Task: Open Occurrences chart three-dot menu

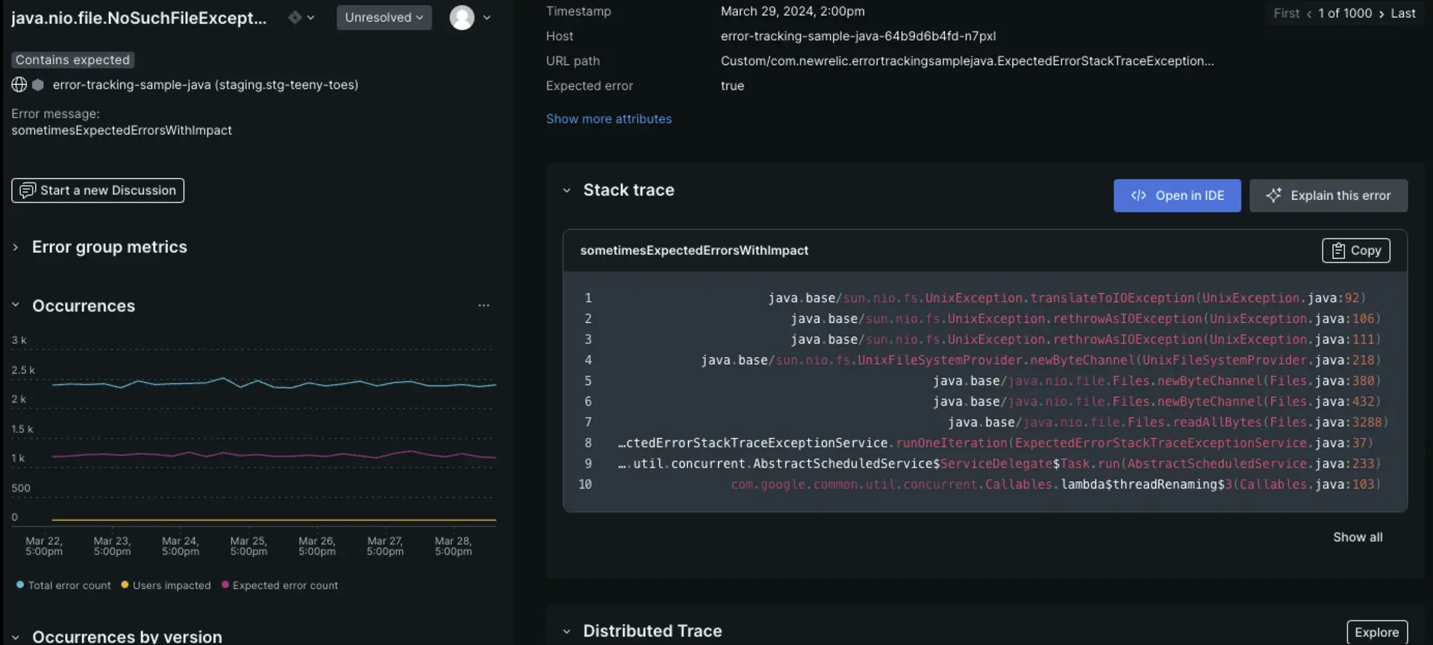Action: (484, 306)
